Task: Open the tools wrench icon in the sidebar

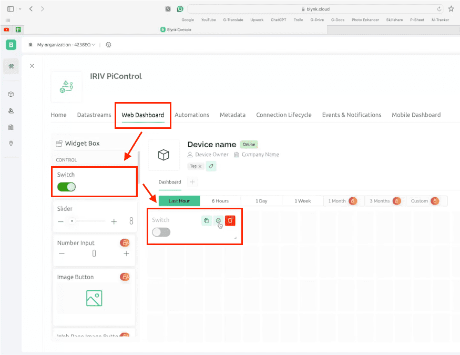Action: coord(11,66)
